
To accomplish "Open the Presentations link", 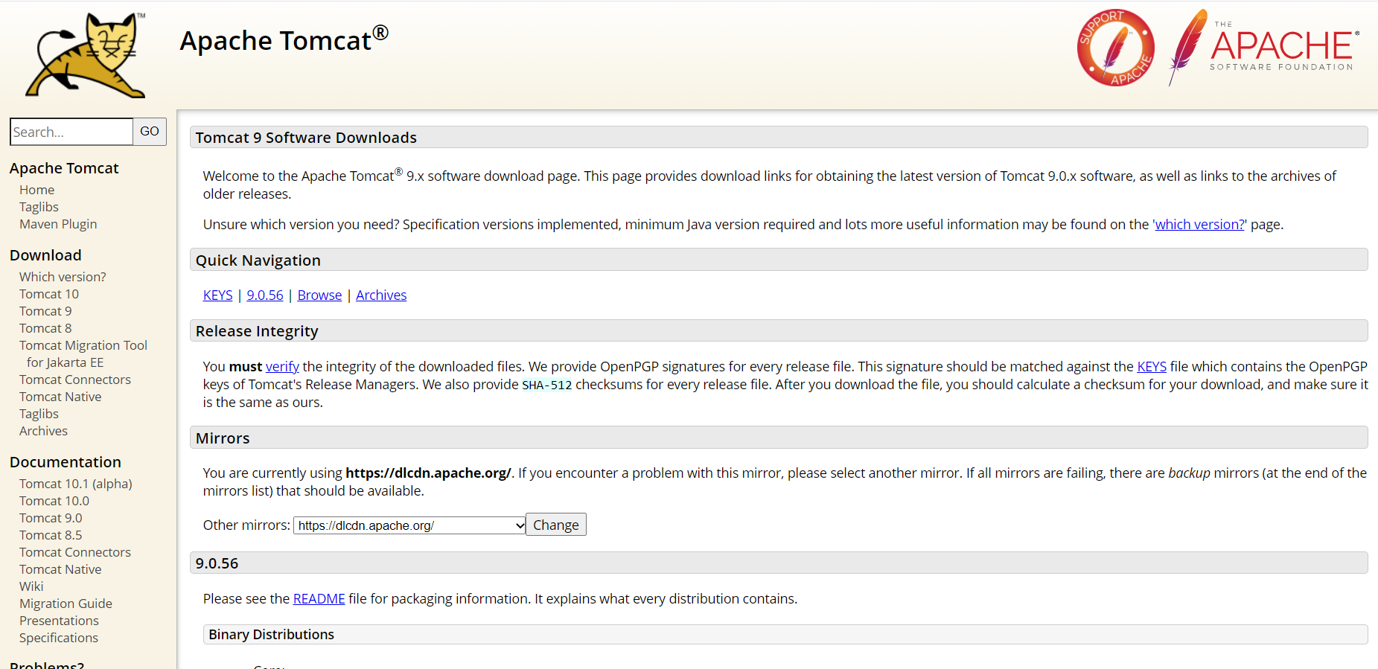I will click(59, 621).
